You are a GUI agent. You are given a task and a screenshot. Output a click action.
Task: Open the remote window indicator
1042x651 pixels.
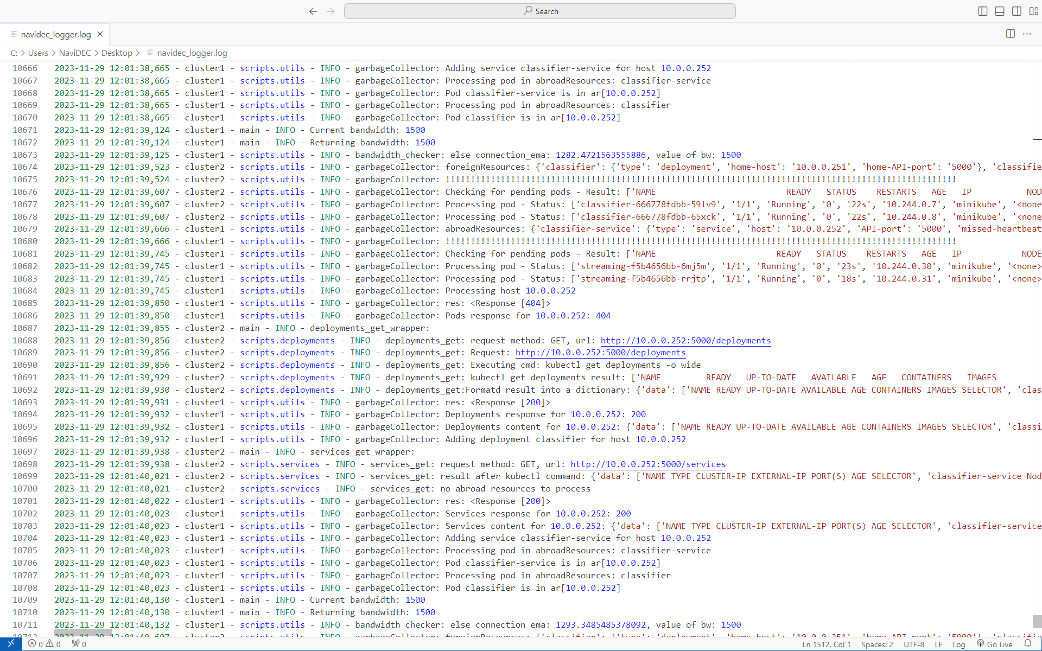pyautogui.click(x=11, y=644)
